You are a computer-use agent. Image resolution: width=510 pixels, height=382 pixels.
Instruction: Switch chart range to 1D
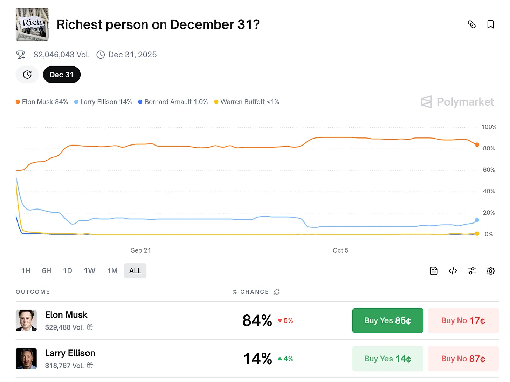(x=68, y=271)
